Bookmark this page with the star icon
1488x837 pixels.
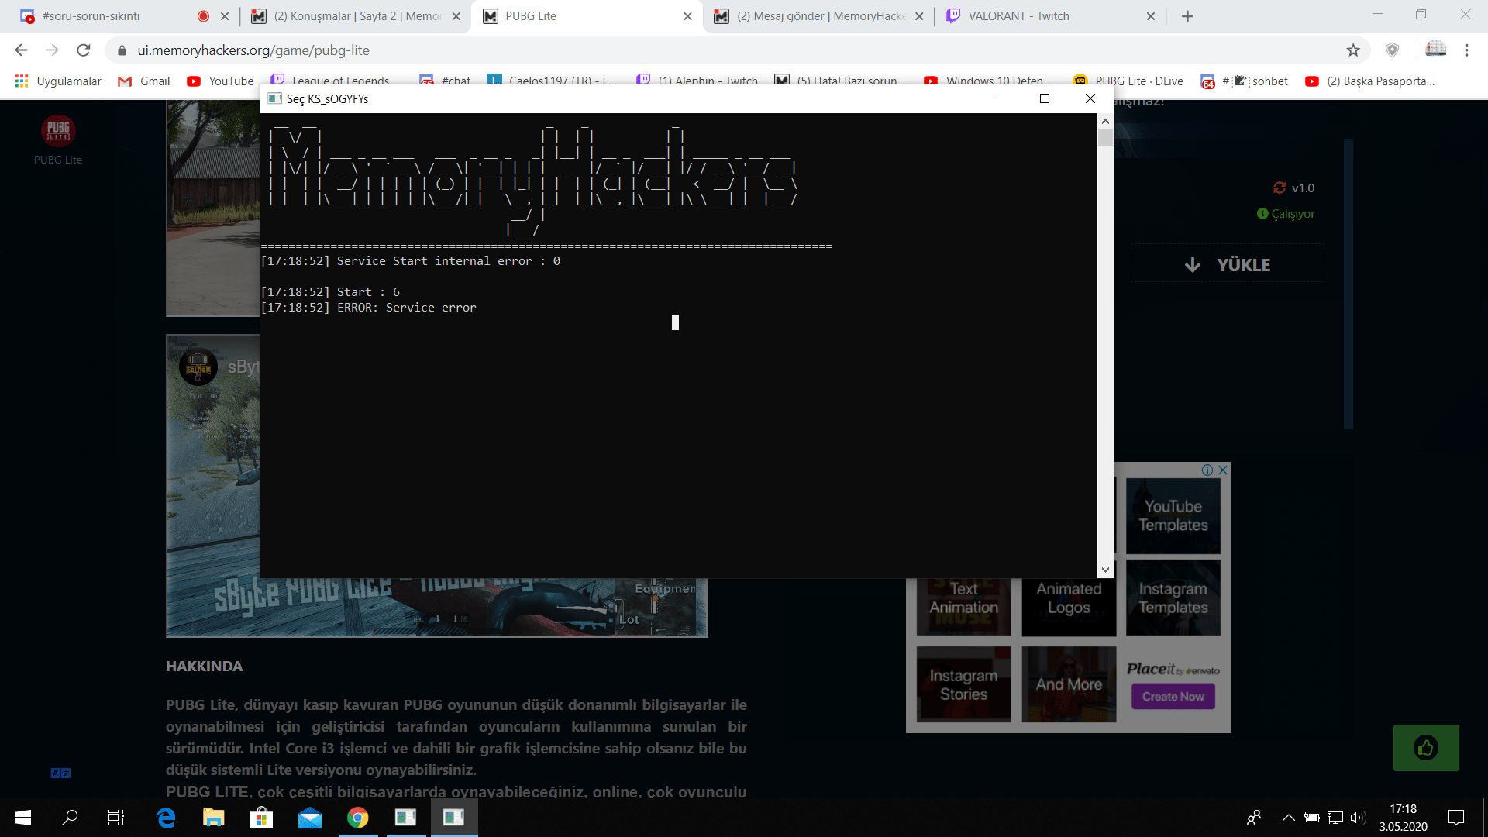point(1353,50)
